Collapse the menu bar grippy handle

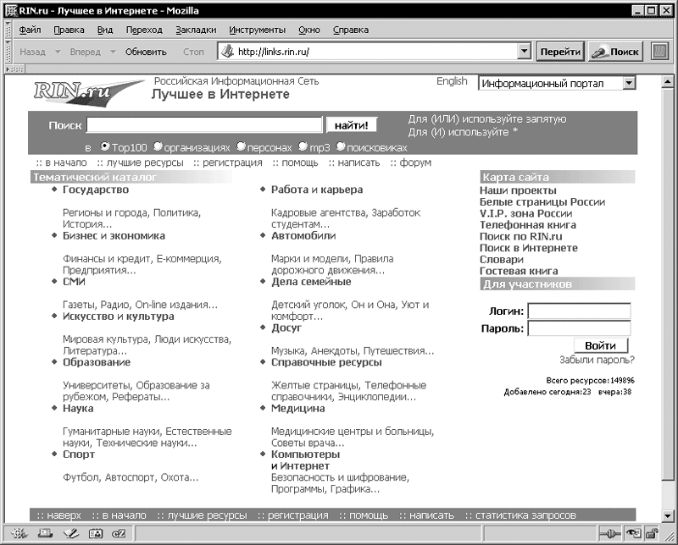click(8, 30)
